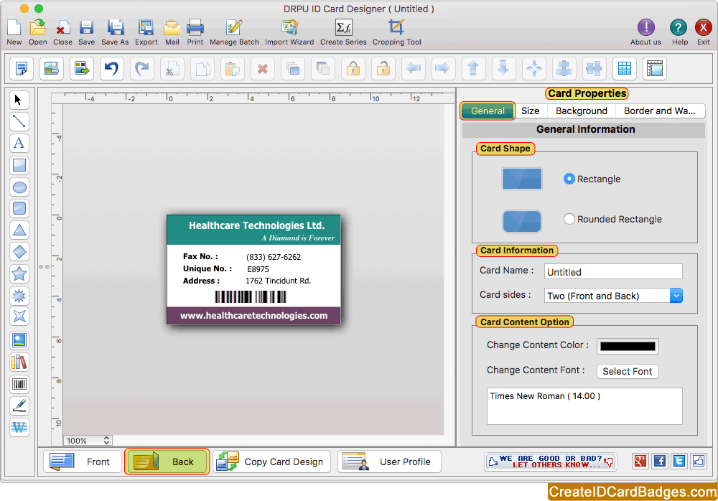Image resolution: width=718 pixels, height=501 pixels.
Task: Click the Google Plus share icon
Action: coord(640,461)
